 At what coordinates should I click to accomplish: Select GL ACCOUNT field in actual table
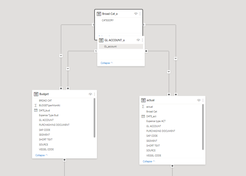point(154,126)
